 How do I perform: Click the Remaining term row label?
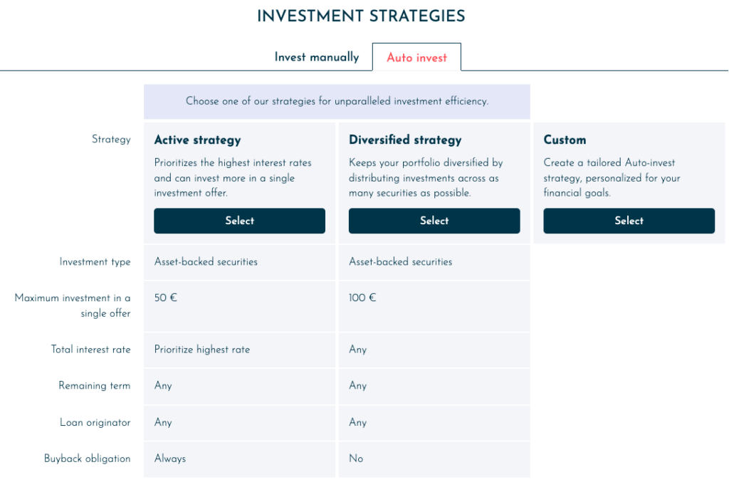point(95,386)
